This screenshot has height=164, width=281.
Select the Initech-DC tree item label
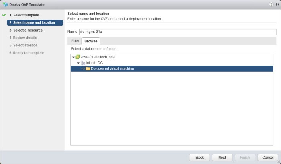[x=95, y=63]
